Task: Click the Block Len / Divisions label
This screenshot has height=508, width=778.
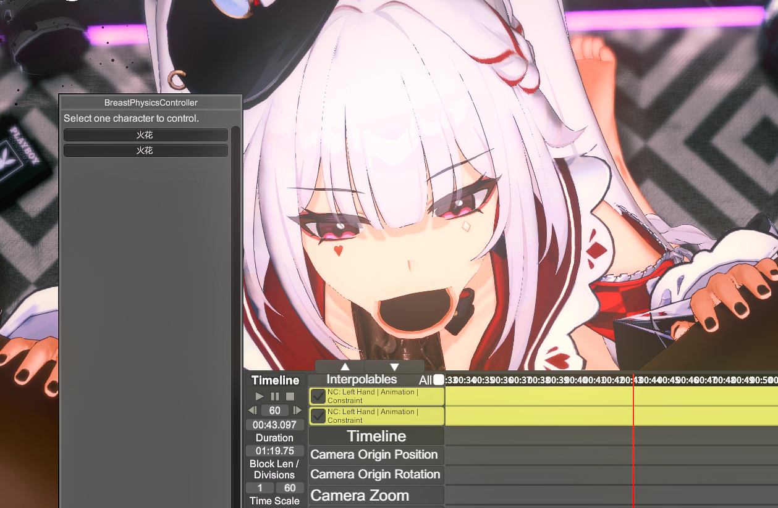Action: pyautogui.click(x=274, y=469)
